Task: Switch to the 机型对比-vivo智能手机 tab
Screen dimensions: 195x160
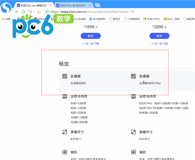Action: [x=33, y=6]
